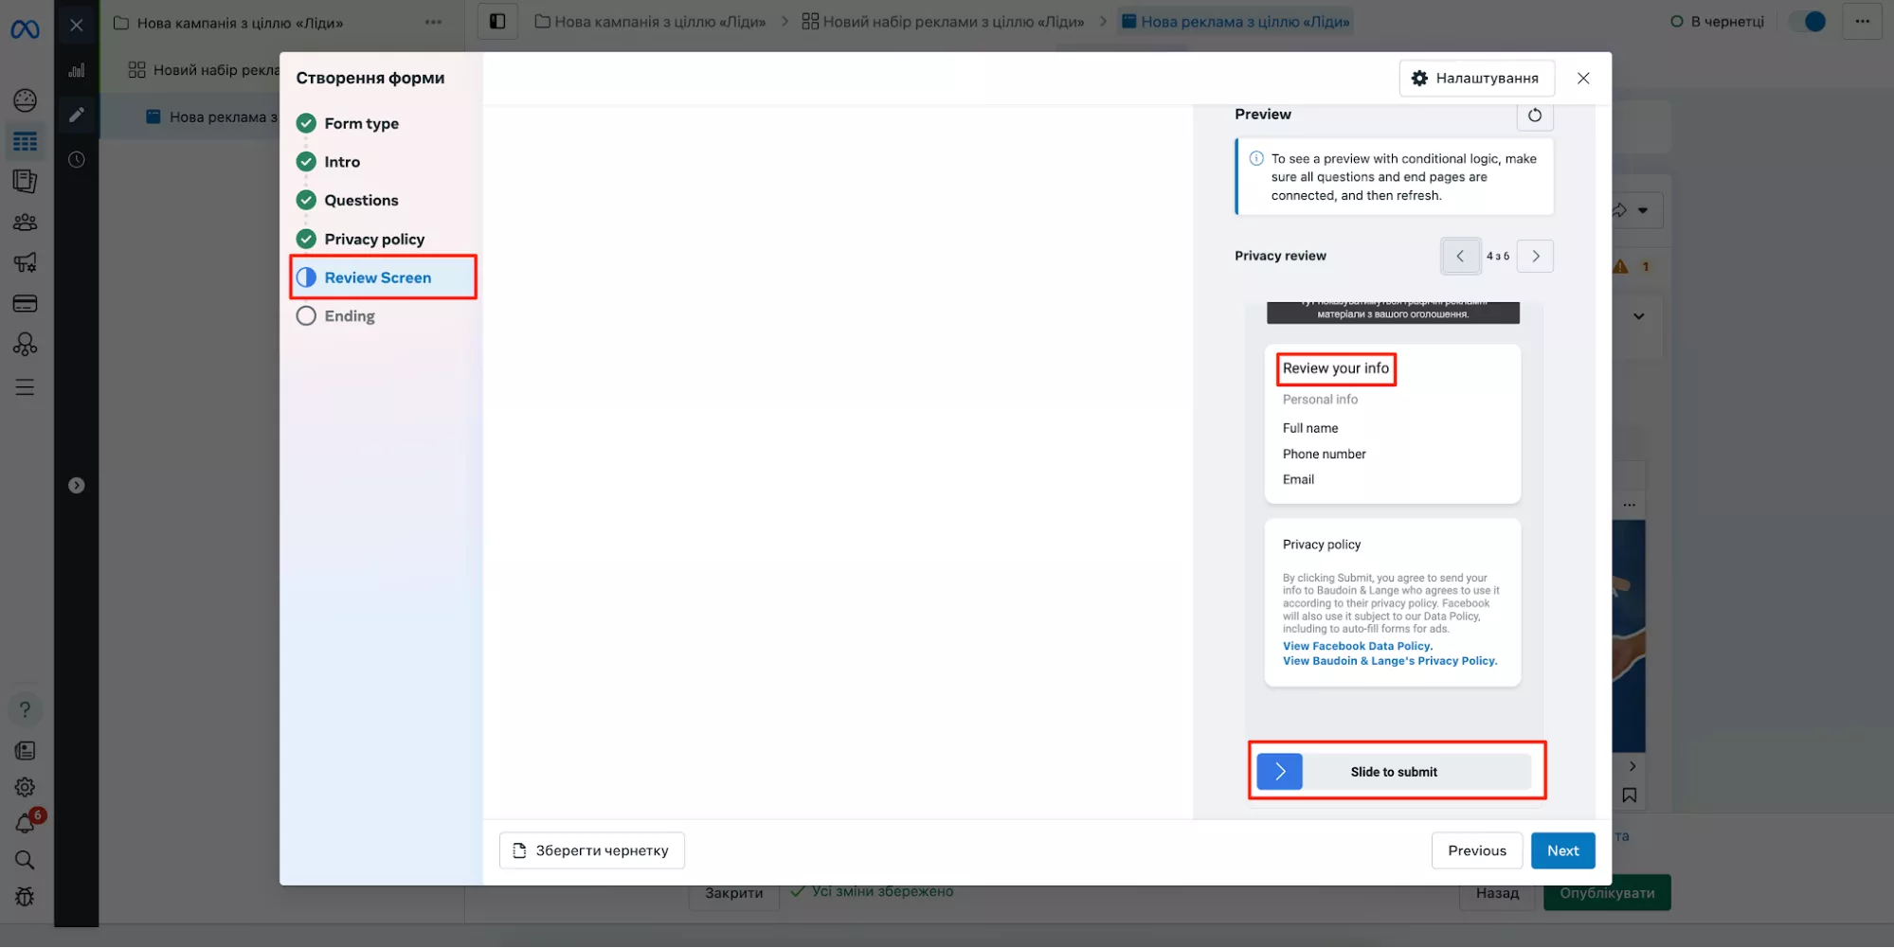Save the draft with Зберегти чернетку
Image resolution: width=1894 pixels, height=948 pixels.
[591, 850]
